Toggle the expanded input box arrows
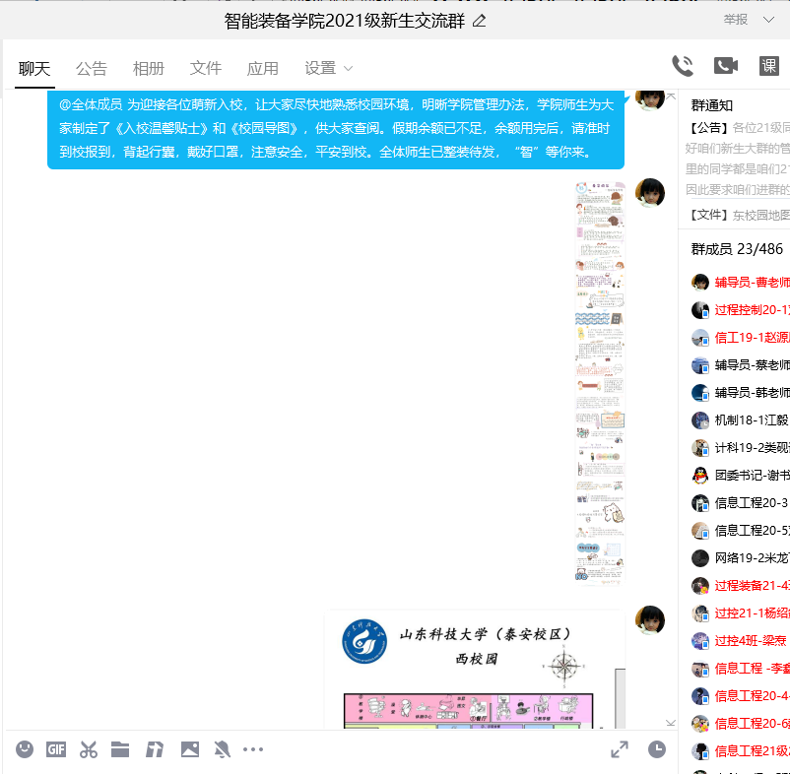This screenshot has width=790, height=774. coord(620,749)
